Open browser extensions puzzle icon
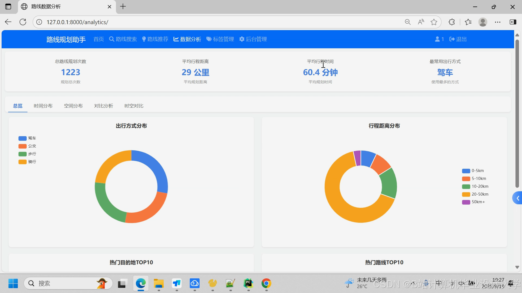The image size is (522, 293). (452, 22)
